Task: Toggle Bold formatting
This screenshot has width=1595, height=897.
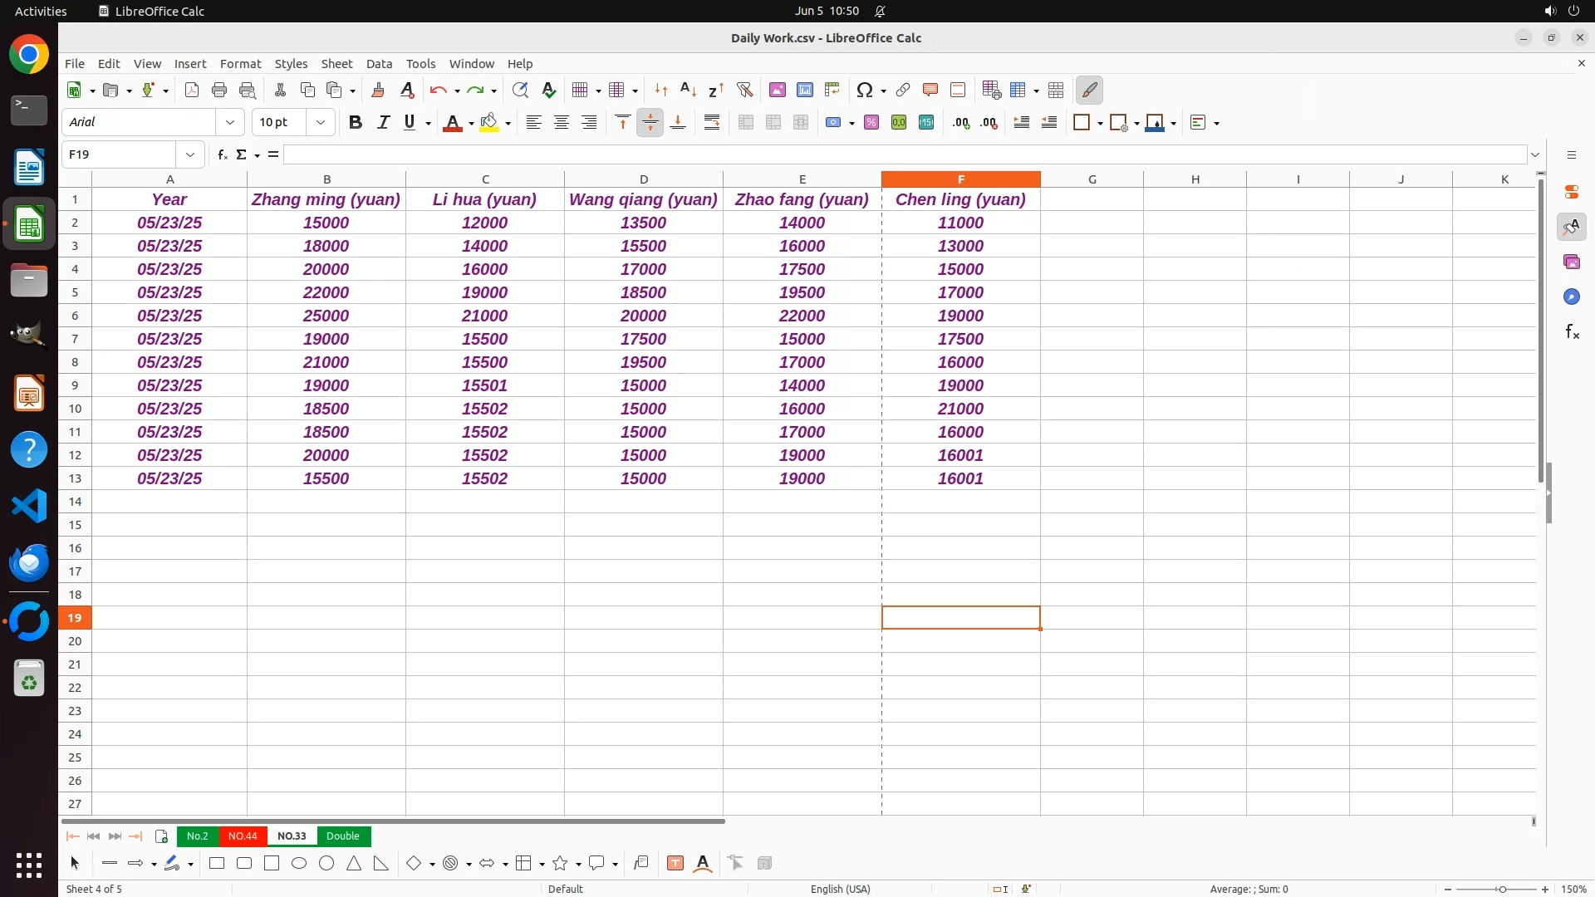Action: coord(356,123)
